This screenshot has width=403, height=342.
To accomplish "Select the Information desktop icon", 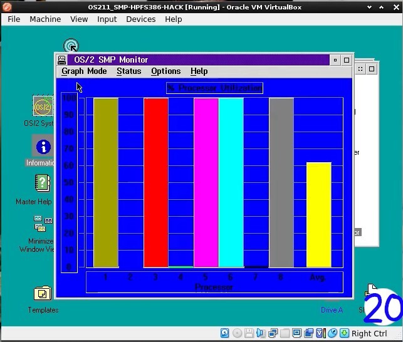I will [x=43, y=147].
